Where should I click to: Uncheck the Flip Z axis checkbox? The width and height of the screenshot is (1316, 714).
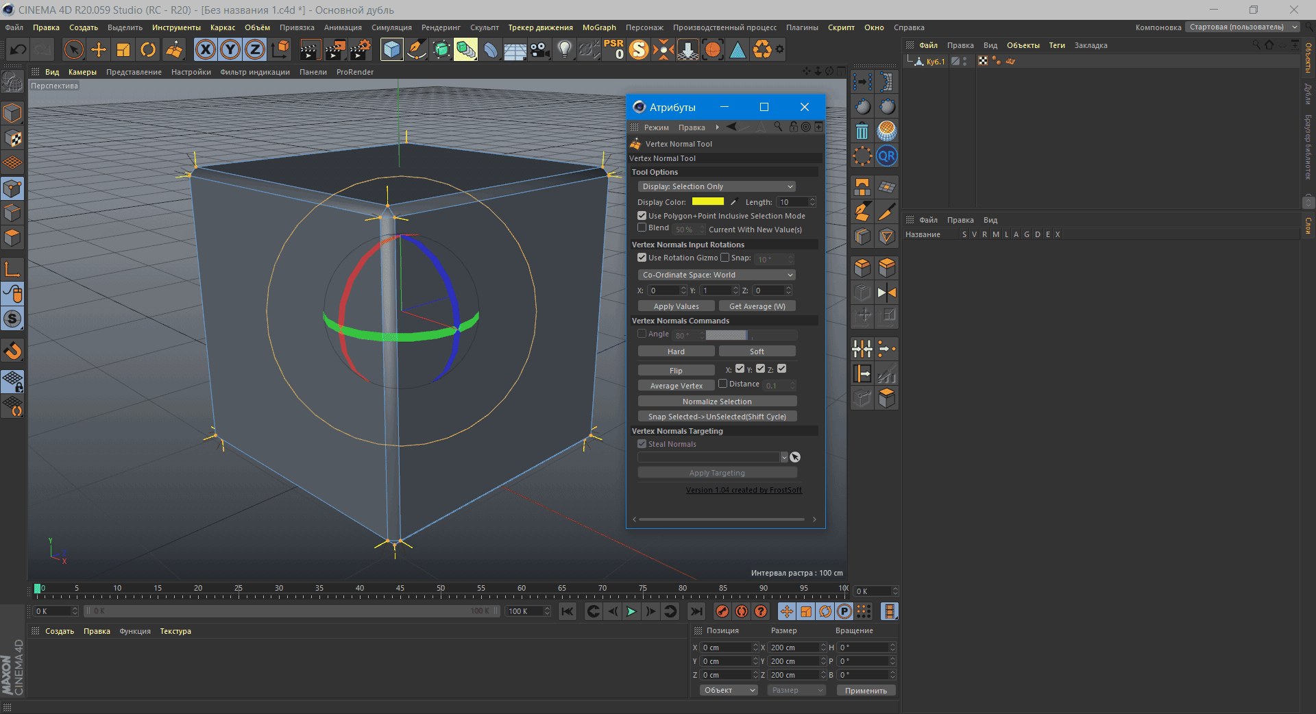[782, 369]
